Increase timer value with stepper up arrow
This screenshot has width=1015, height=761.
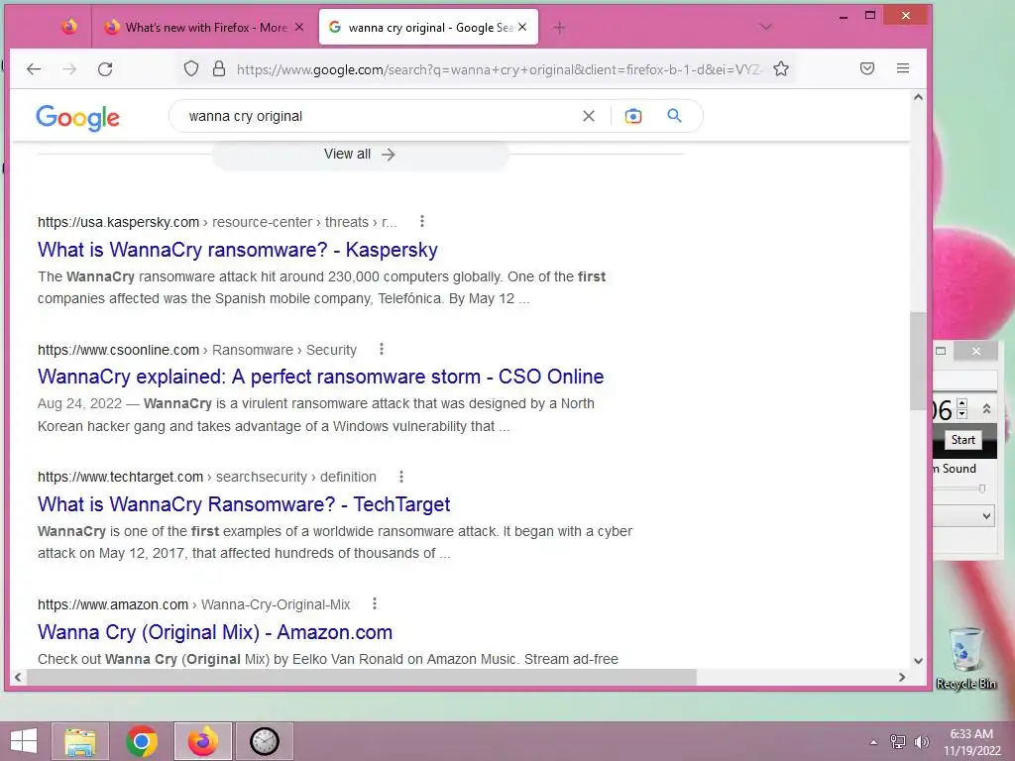click(x=961, y=404)
